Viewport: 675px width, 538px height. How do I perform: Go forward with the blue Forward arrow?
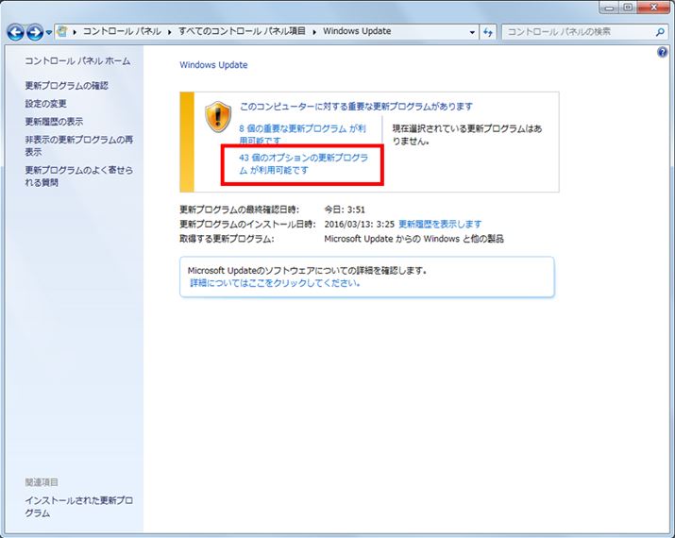[34, 32]
